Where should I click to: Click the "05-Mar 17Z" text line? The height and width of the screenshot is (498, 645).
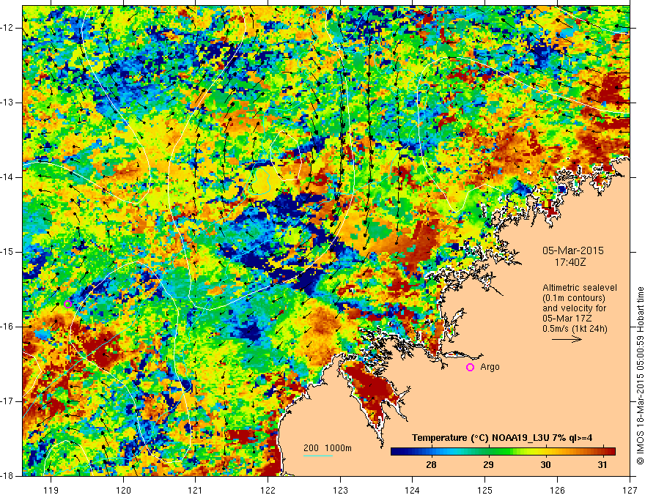[x=566, y=319]
